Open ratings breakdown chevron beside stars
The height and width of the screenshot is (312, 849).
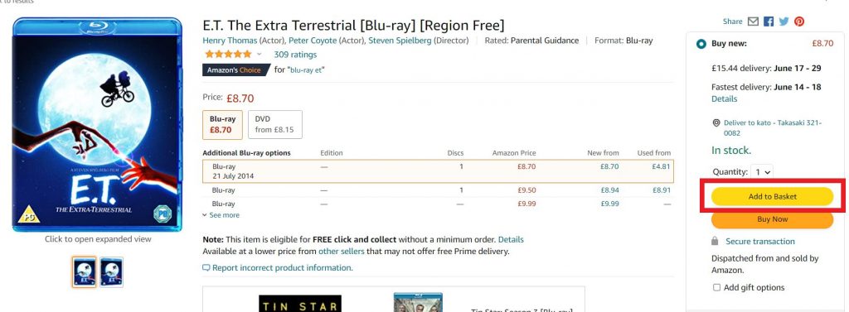[x=260, y=54]
